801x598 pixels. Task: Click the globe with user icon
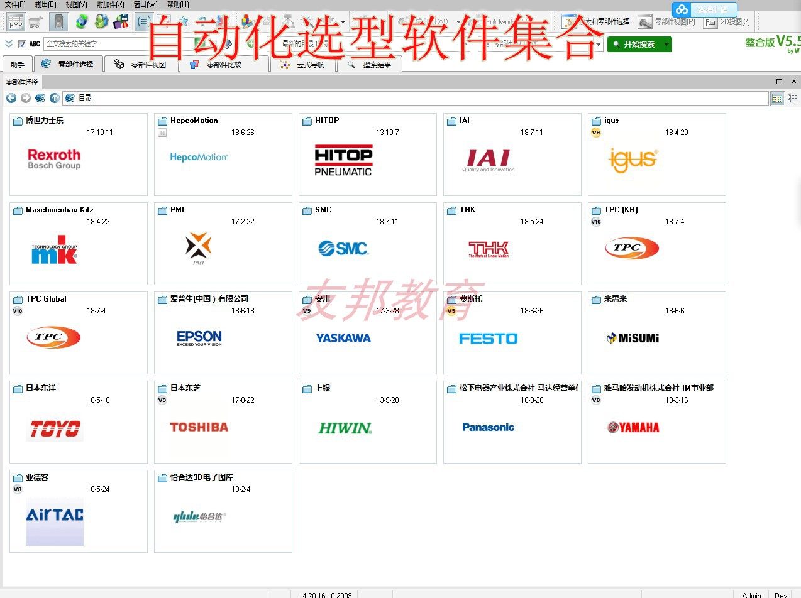pyautogui.click(x=101, y=22)
